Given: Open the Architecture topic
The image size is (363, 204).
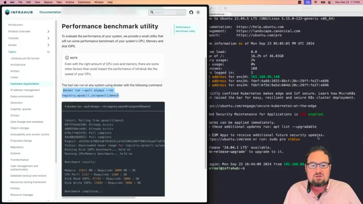Looking at the screenshot, I should [x=18, y=65].
